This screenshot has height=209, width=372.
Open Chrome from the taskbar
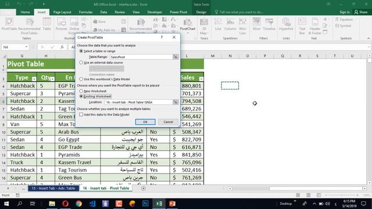coord(79,204)
